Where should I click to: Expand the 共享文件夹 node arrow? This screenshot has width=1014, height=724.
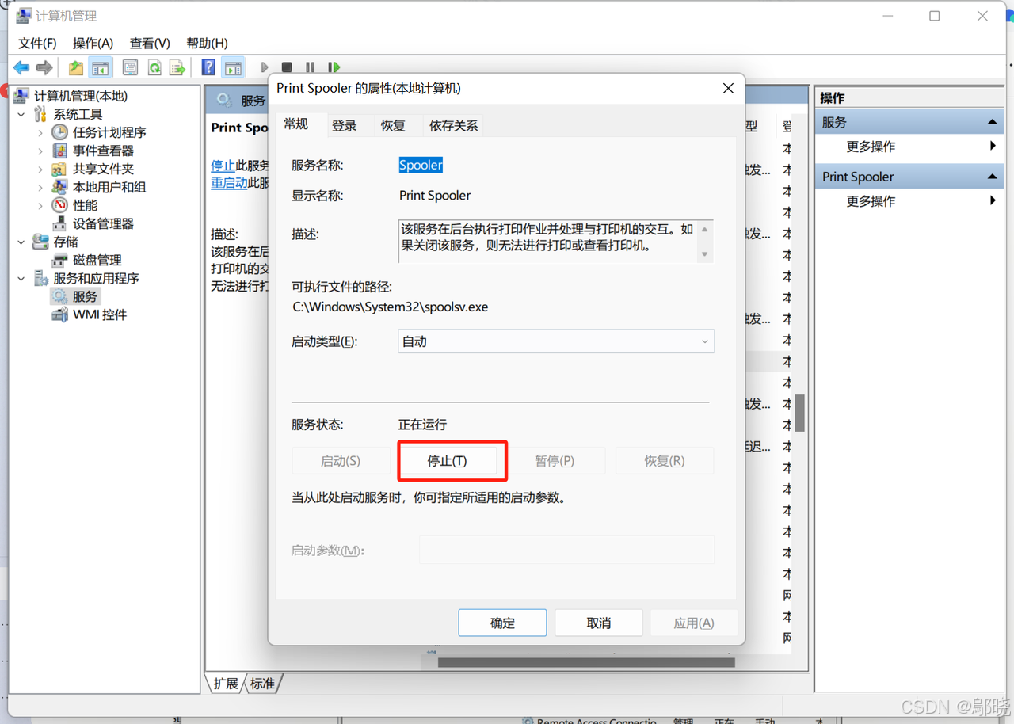click(40, 170)
